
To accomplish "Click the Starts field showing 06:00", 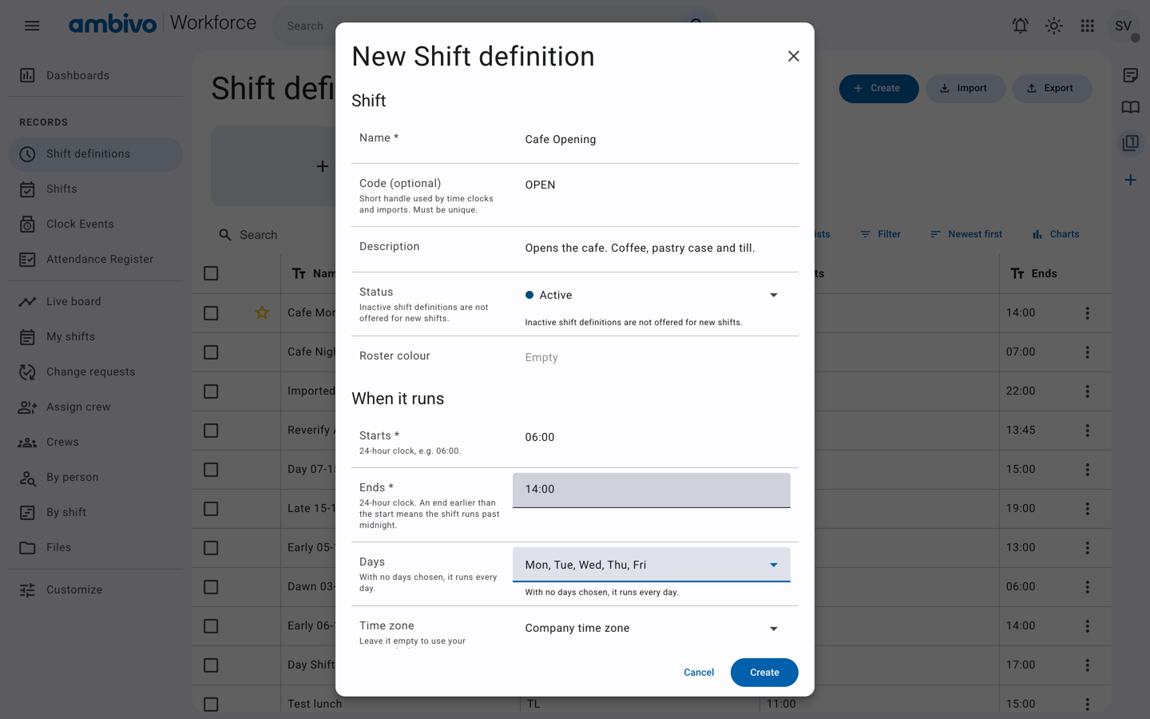I will (x=652, y=437).
